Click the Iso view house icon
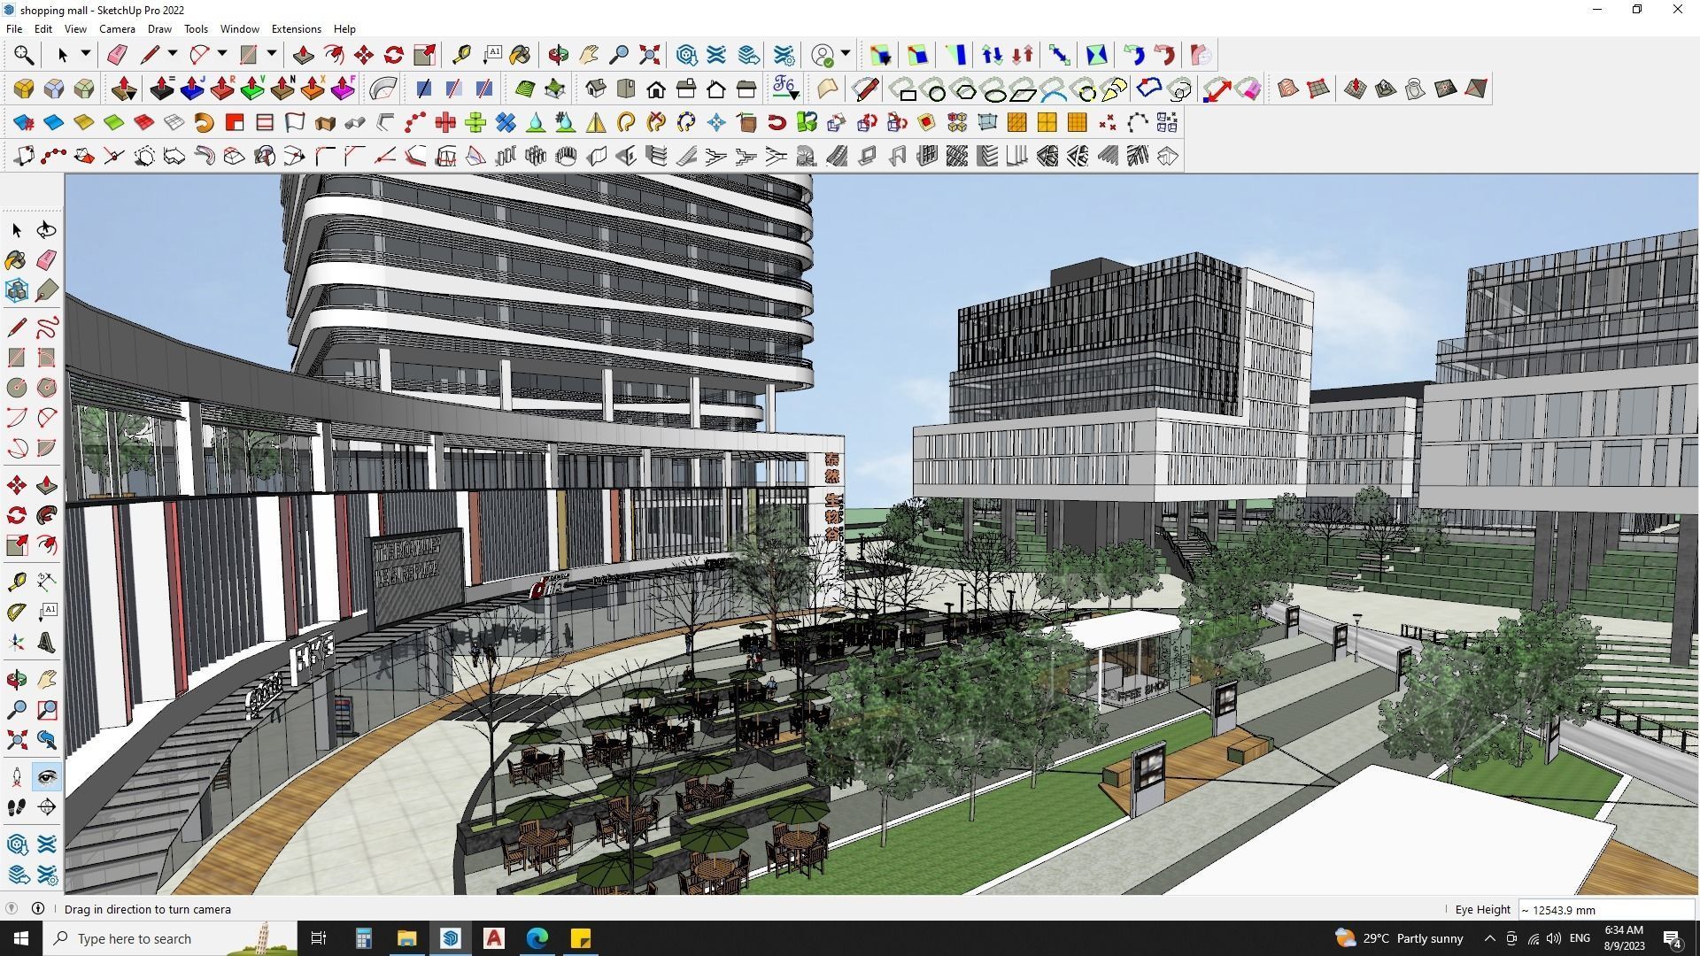Screen dimensions: 1700x956 [x=596, y=89]
